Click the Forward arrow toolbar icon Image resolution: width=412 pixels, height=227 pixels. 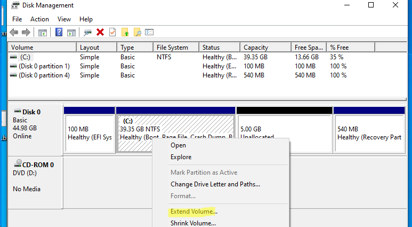(x=26, y=33)
